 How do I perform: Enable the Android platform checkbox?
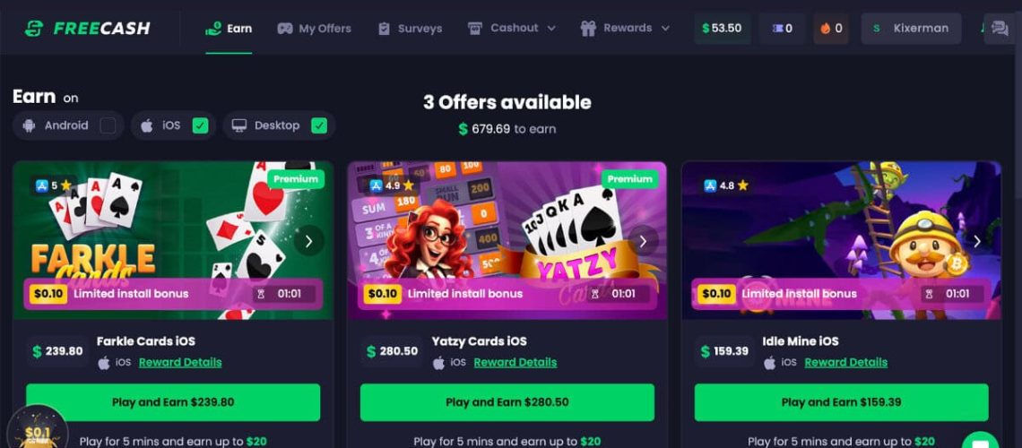tap(108, 125)
